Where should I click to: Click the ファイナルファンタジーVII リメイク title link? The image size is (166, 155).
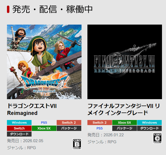[x=124, y=109]
